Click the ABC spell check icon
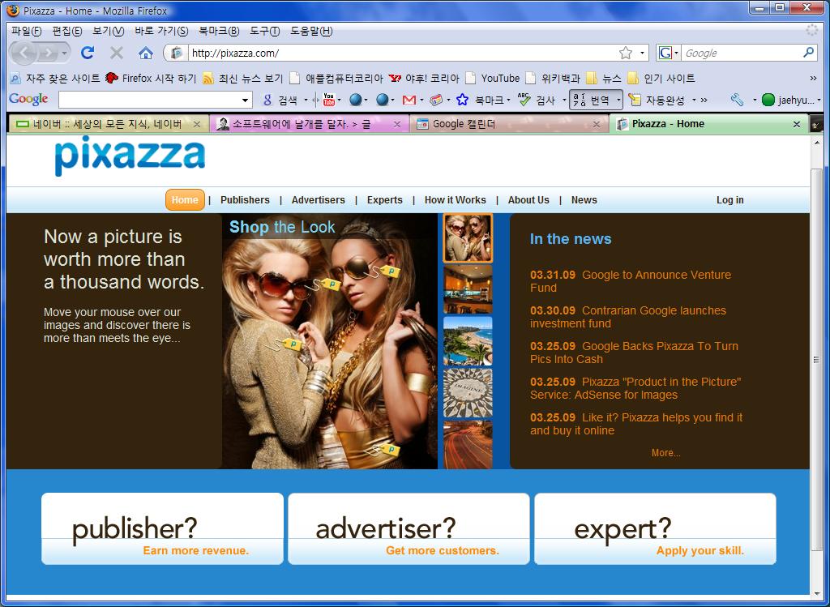Screen dimensions: 830x607 click(x=524, y=100)
